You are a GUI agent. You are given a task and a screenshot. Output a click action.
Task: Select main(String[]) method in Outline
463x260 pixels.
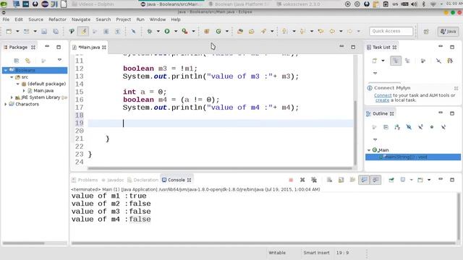(x=406, y=157)
